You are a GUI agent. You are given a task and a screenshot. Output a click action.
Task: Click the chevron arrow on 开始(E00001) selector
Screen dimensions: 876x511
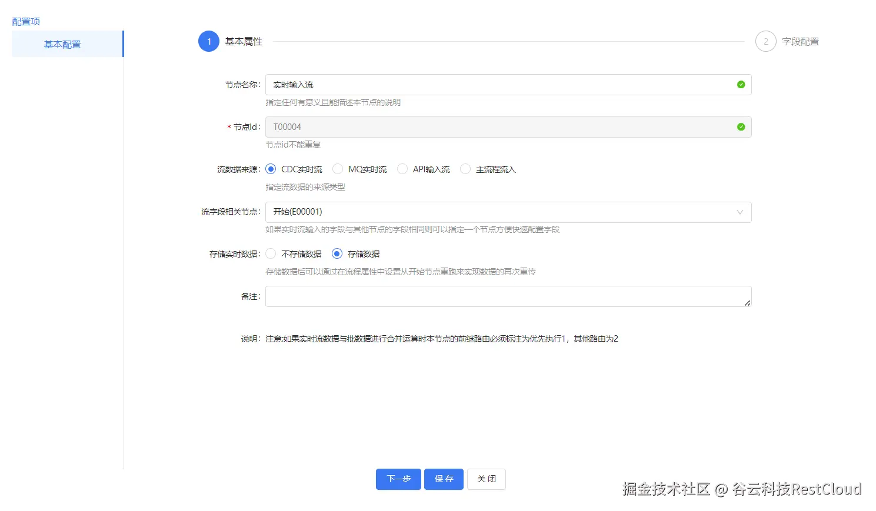click(740, 212)
